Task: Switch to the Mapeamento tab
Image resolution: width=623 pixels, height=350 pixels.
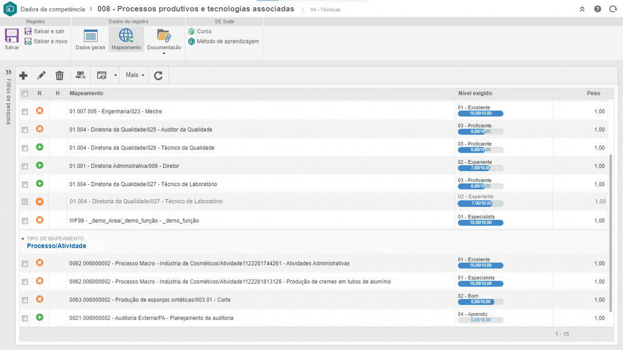Action: [126, 39]
